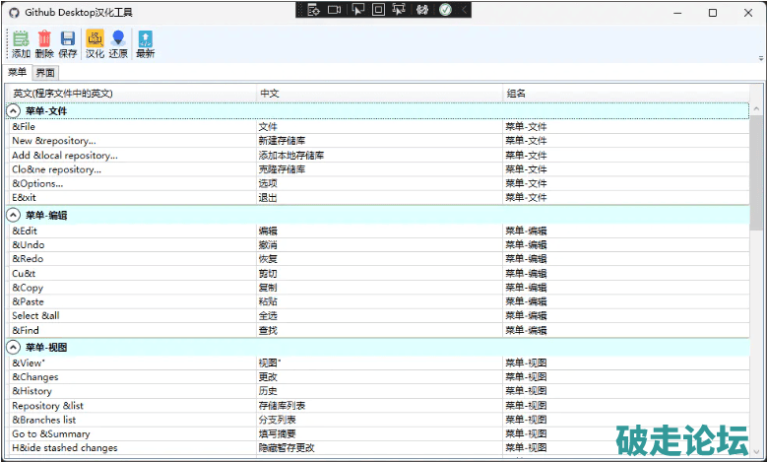Collapse the 菜单-视图 group

click(14, 348)
